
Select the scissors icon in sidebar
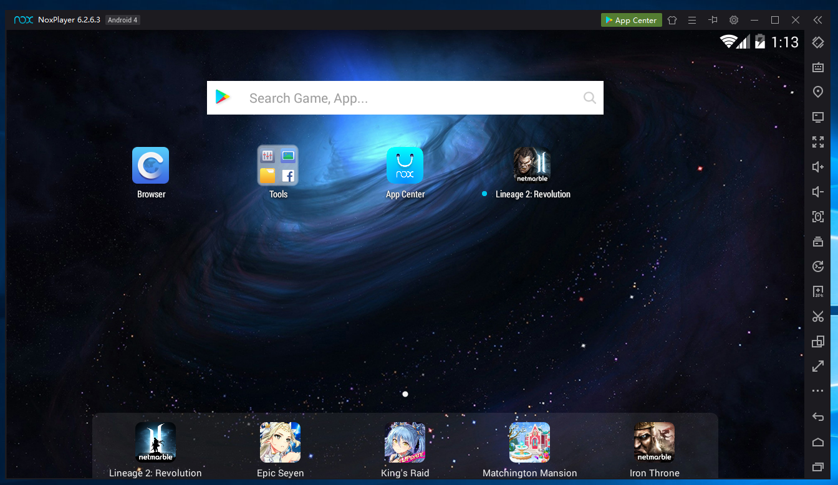pos(818,316)
